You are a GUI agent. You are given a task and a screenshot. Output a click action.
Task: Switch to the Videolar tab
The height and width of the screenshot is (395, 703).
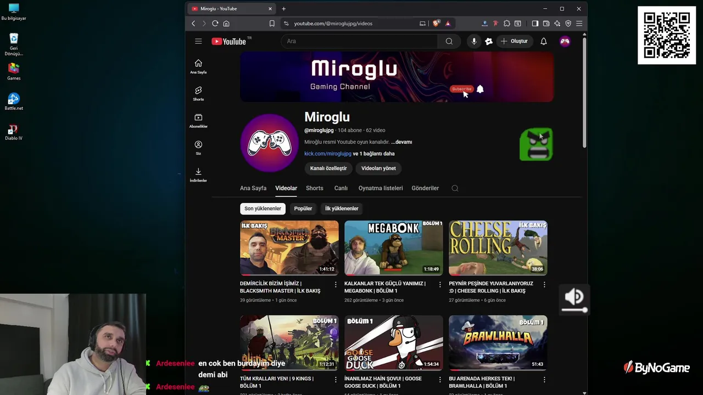pyautogui.click(x=286, y=188)
